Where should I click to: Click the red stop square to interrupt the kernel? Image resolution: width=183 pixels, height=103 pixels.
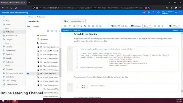(74, 26)
